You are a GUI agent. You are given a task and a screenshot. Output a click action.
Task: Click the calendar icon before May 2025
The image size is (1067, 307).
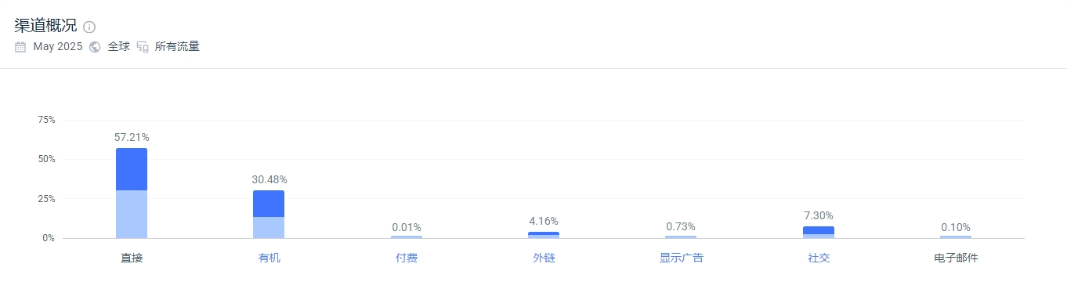[x=20, y=46]
